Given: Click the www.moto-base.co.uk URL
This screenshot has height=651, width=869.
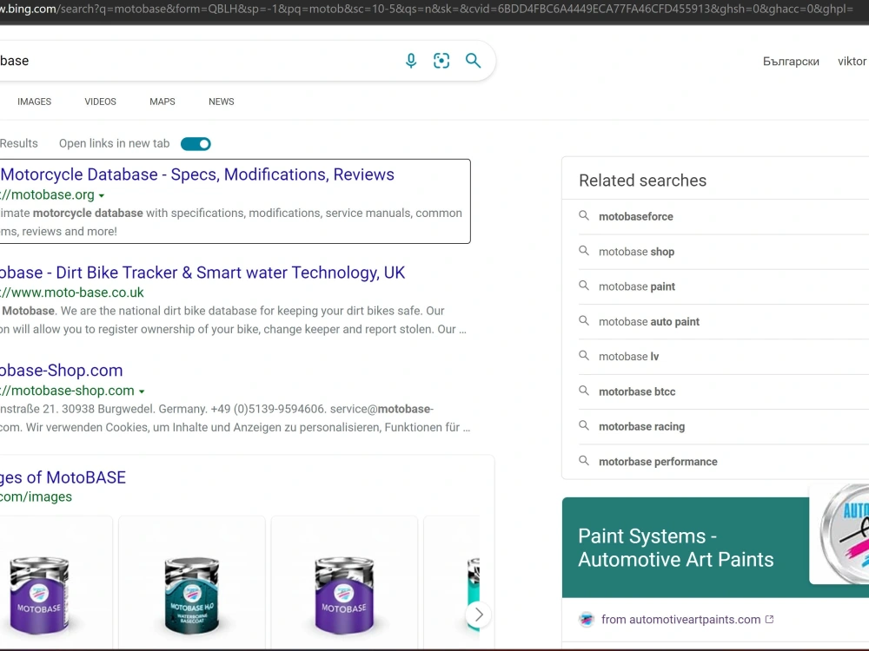Looking at the screenshot, I should [x=72, y=293].
